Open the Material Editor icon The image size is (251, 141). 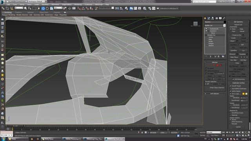[x=145, y=8]
